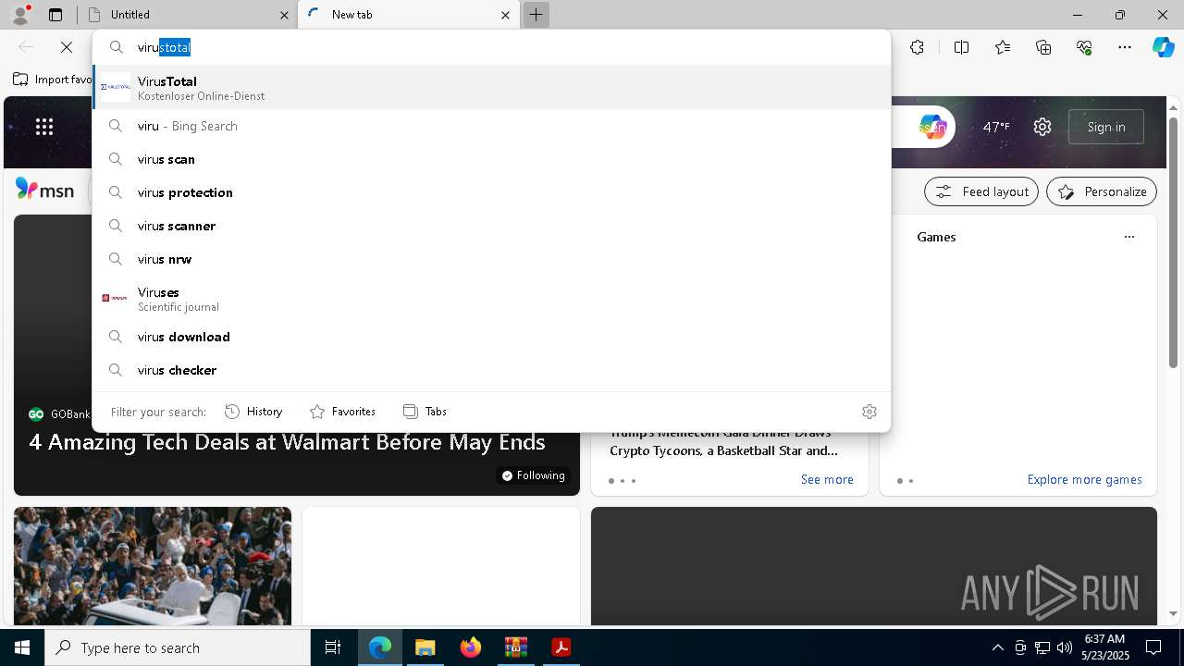Open the tab actions menu icon
This screenshot has width=1184, height=666.
point(55,15)
